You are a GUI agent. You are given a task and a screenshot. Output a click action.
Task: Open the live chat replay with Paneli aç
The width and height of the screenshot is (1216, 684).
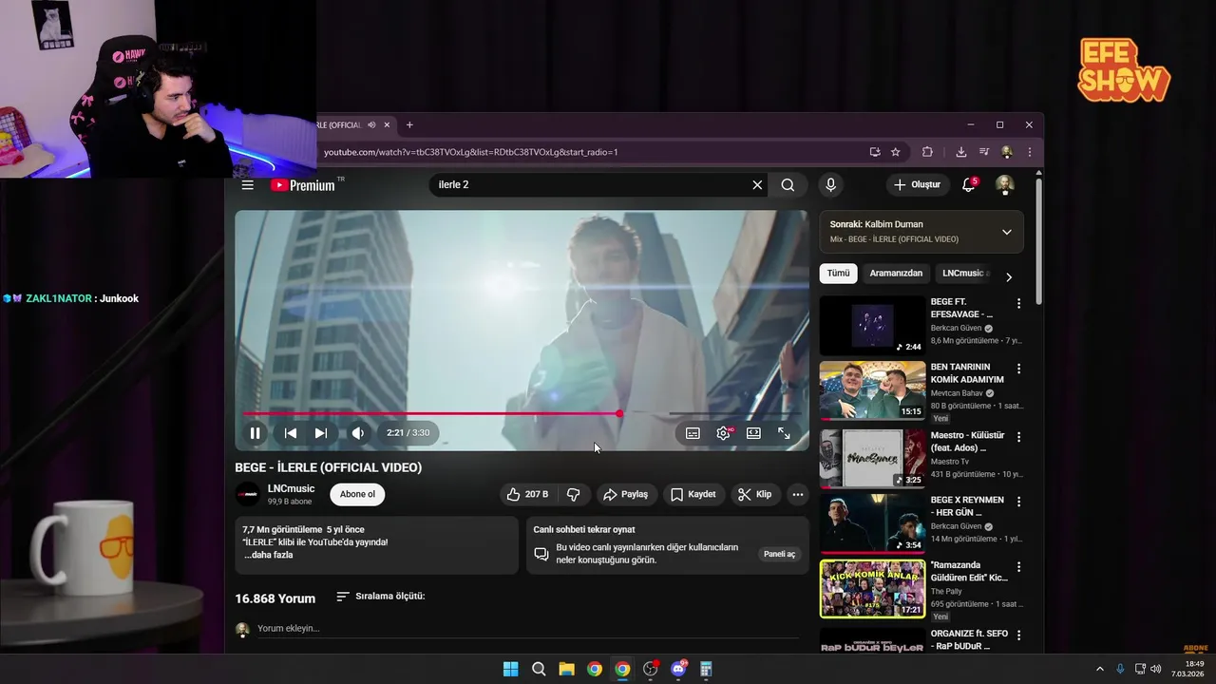(779, 554)
